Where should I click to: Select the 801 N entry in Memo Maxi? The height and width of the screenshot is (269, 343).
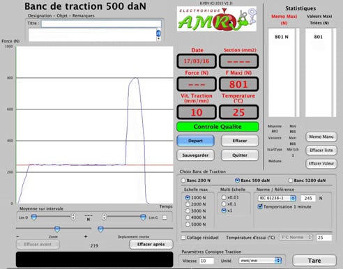point(282,37)
